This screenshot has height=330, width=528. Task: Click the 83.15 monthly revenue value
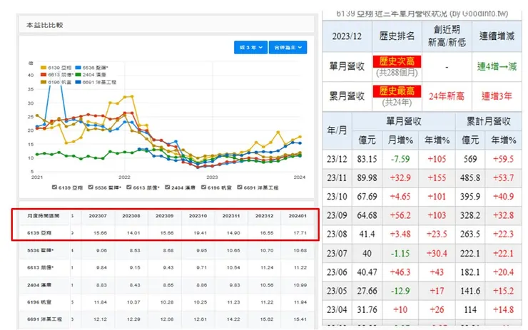(367, 159)
